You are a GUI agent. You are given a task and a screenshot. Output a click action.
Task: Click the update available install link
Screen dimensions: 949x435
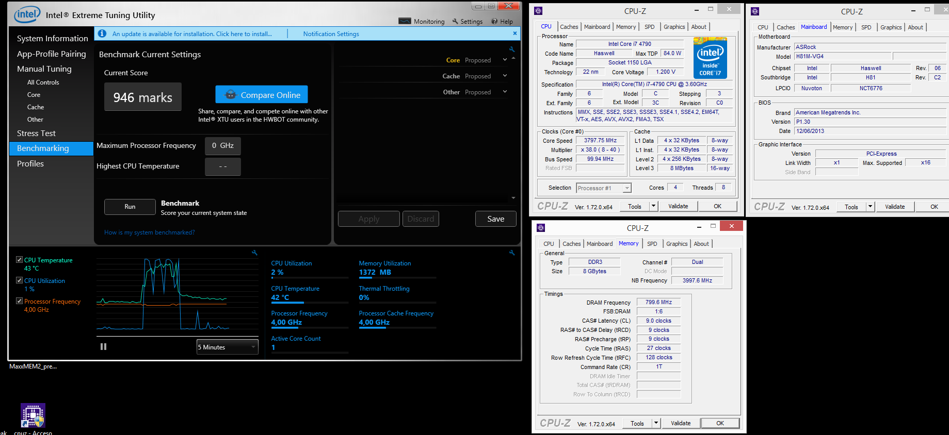point(192,34)
